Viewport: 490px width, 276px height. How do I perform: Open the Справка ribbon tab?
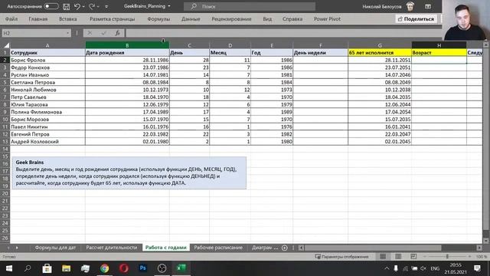point(292,18)
